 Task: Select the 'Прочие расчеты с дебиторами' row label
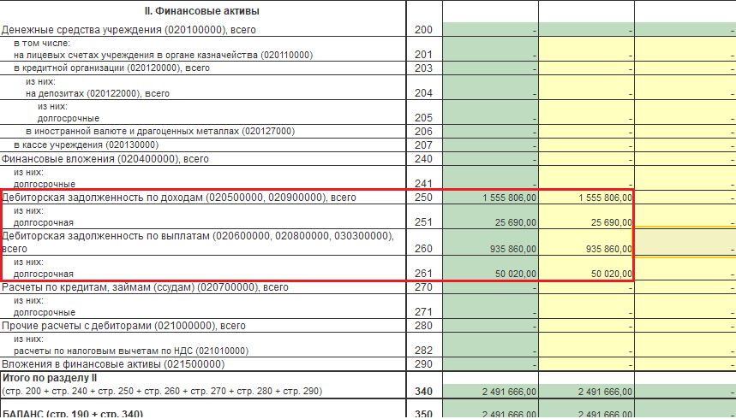[x=123, y=326]
